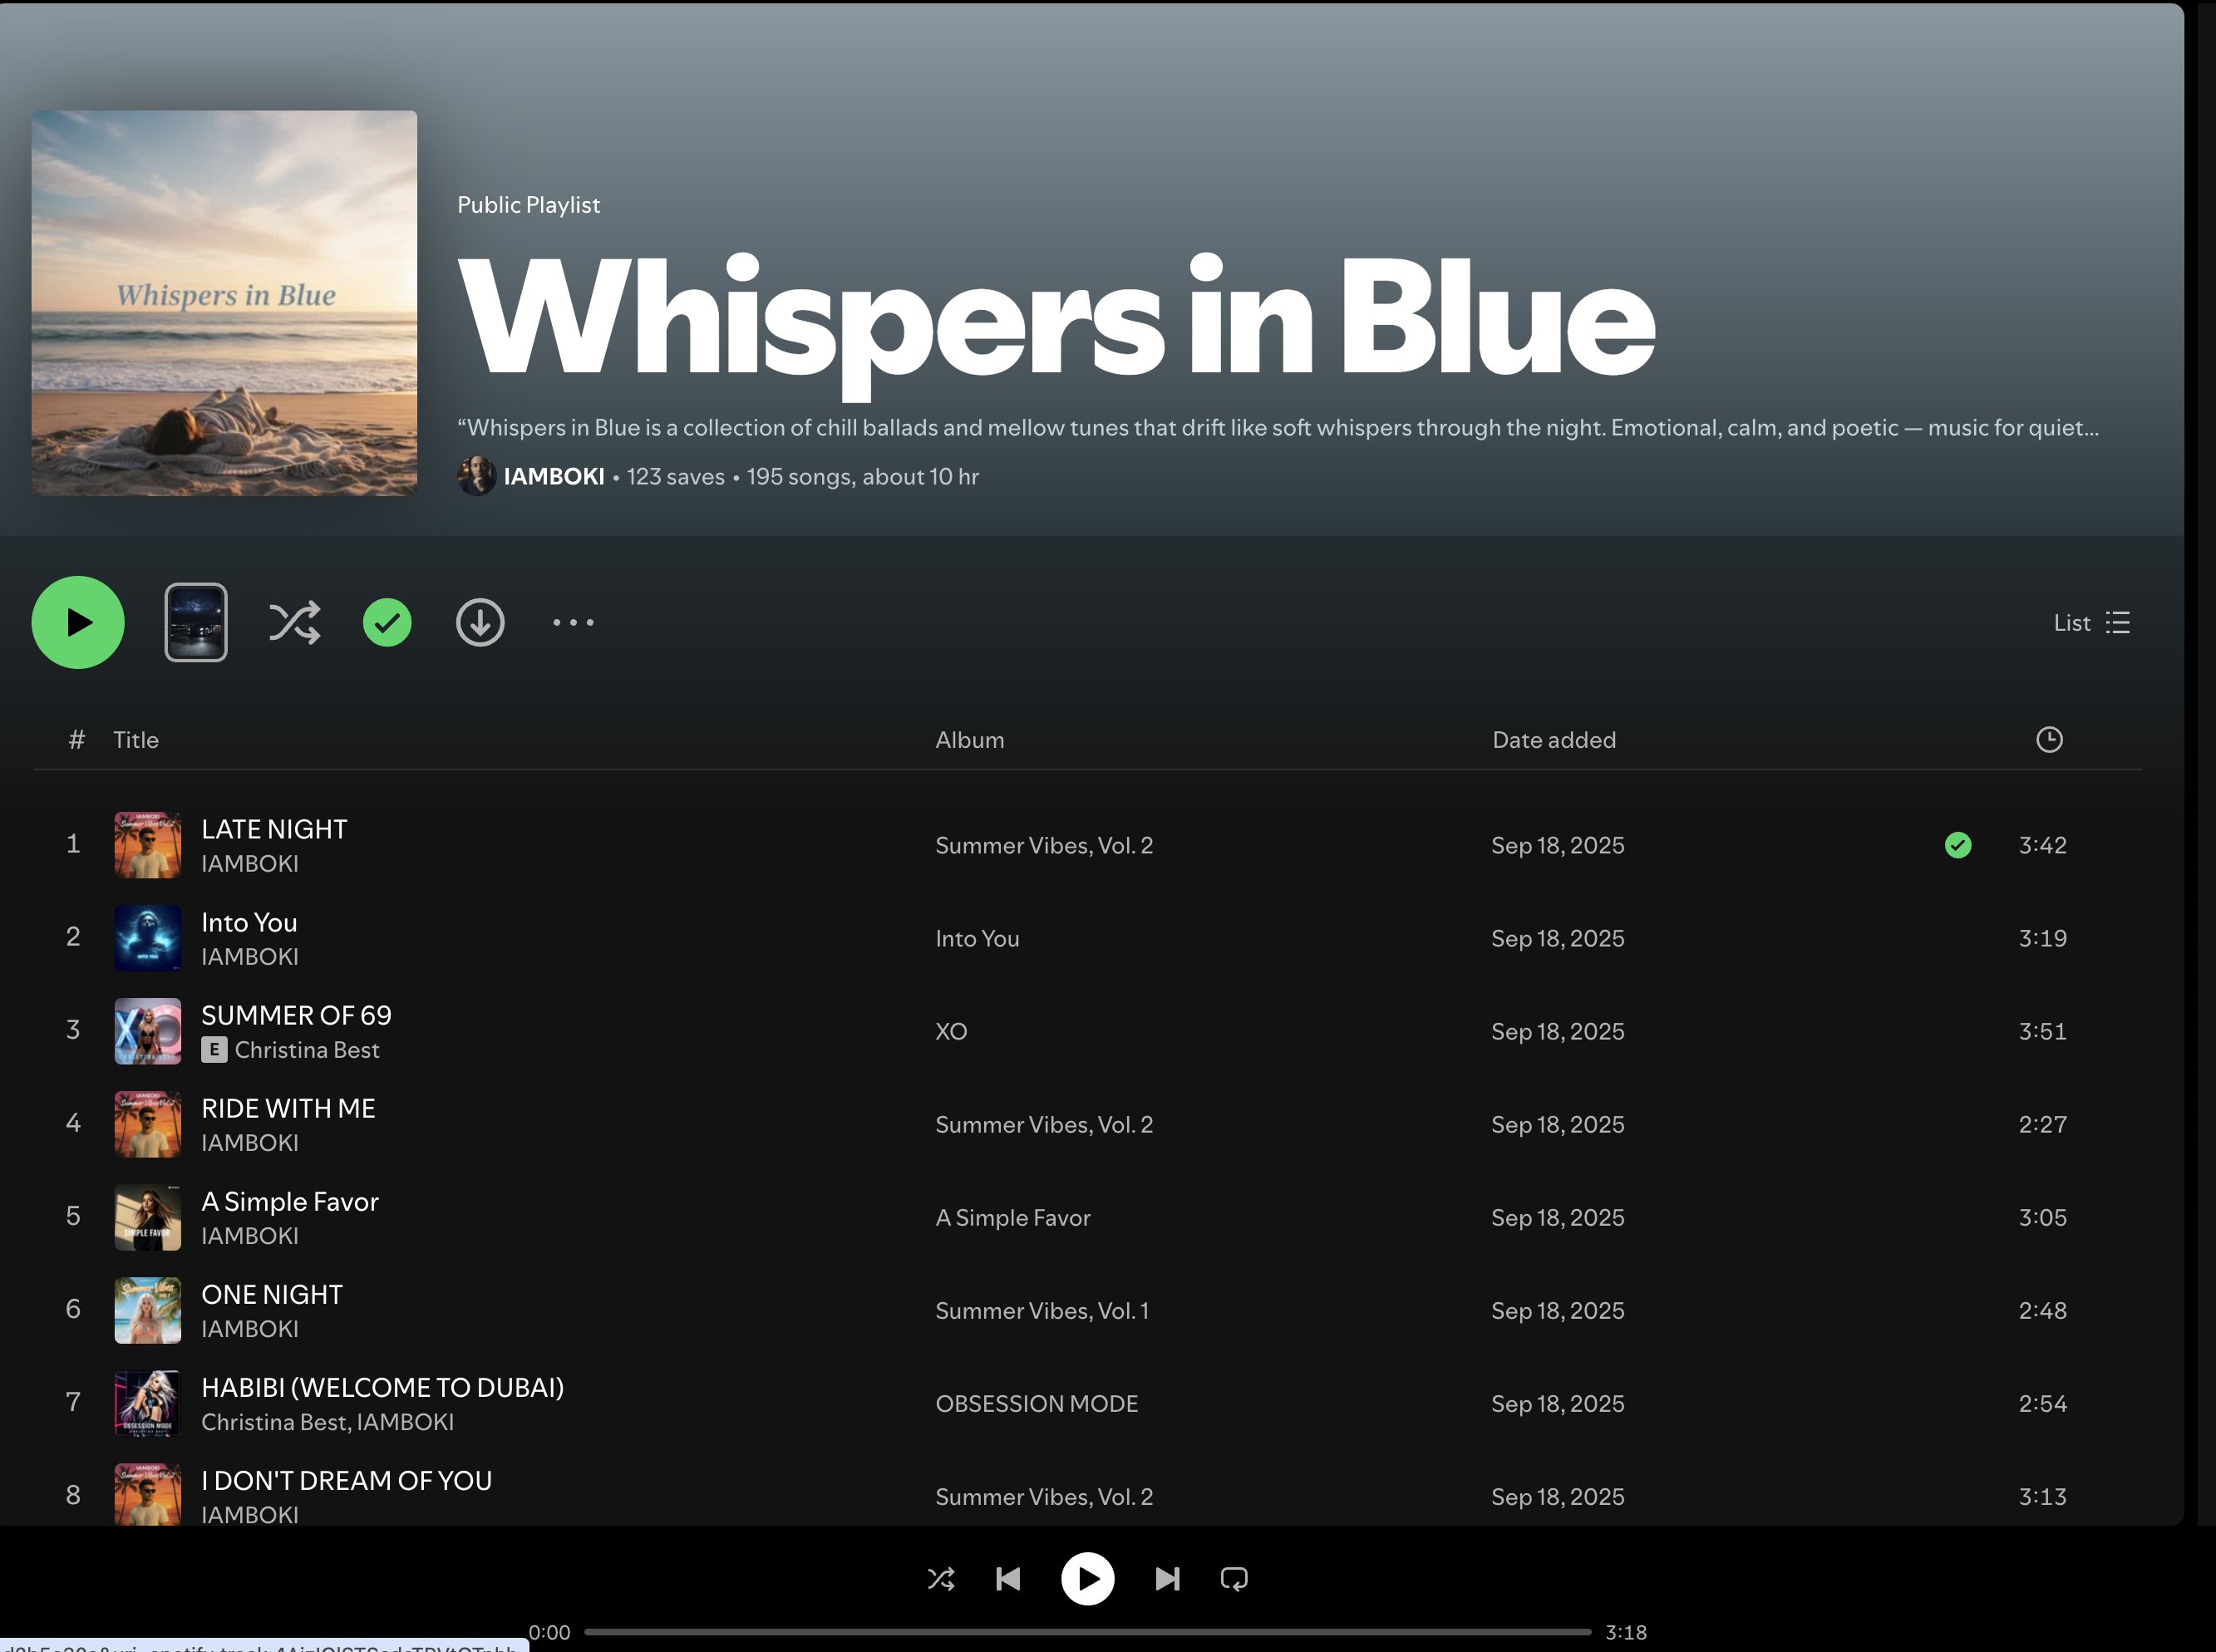
Task: Skip to next track in player bar
Action: [x=1167, y=1579]
